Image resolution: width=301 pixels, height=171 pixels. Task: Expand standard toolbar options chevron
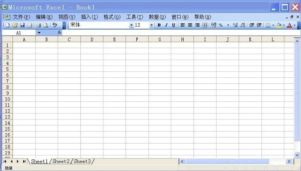click(64, 25)
